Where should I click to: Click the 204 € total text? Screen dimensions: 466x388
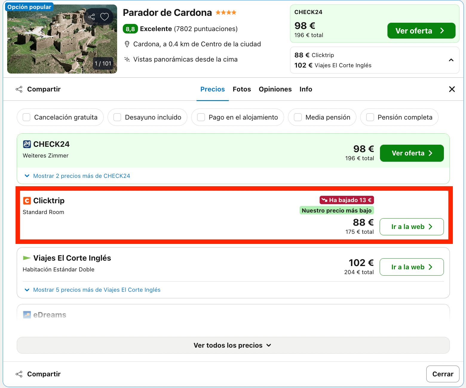359,272
